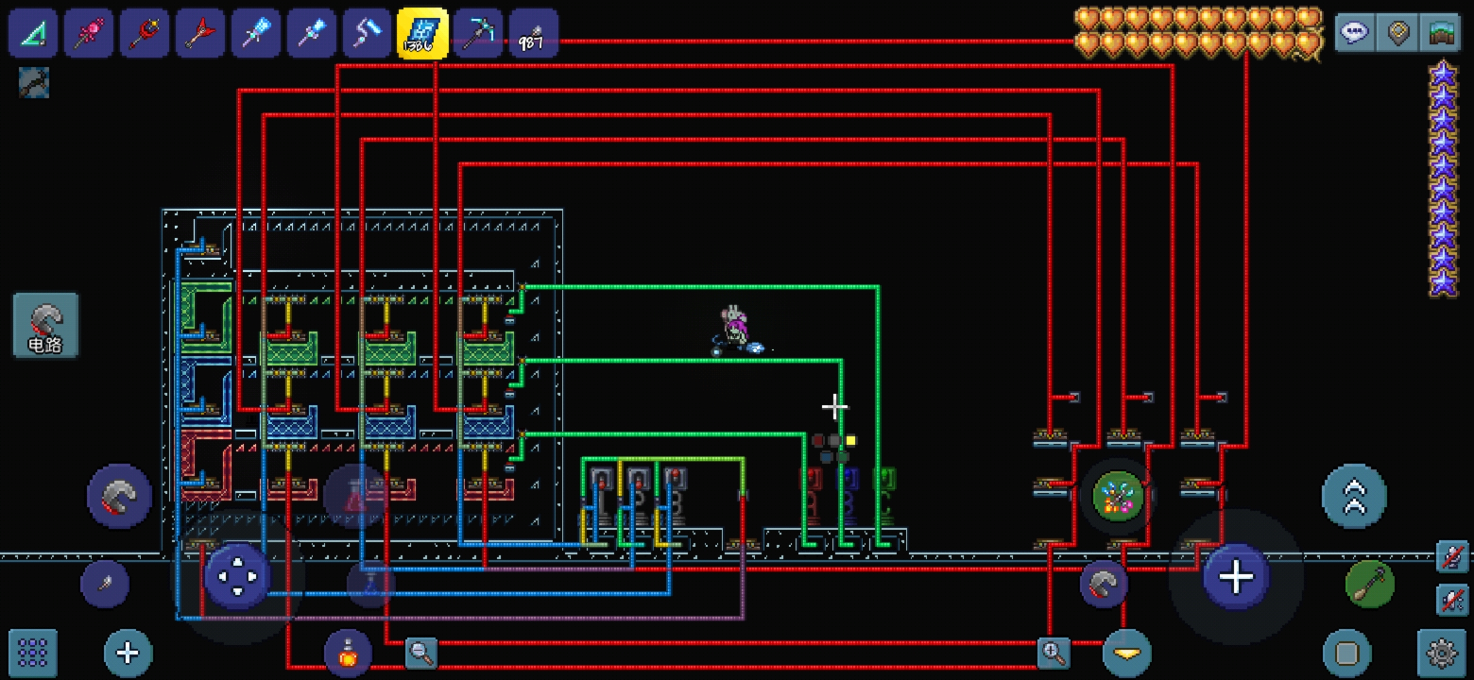Screen dimensions: 1474x680
Task: Toggle the lower crossed-out figure button
Action: [x=1453, y=599]
